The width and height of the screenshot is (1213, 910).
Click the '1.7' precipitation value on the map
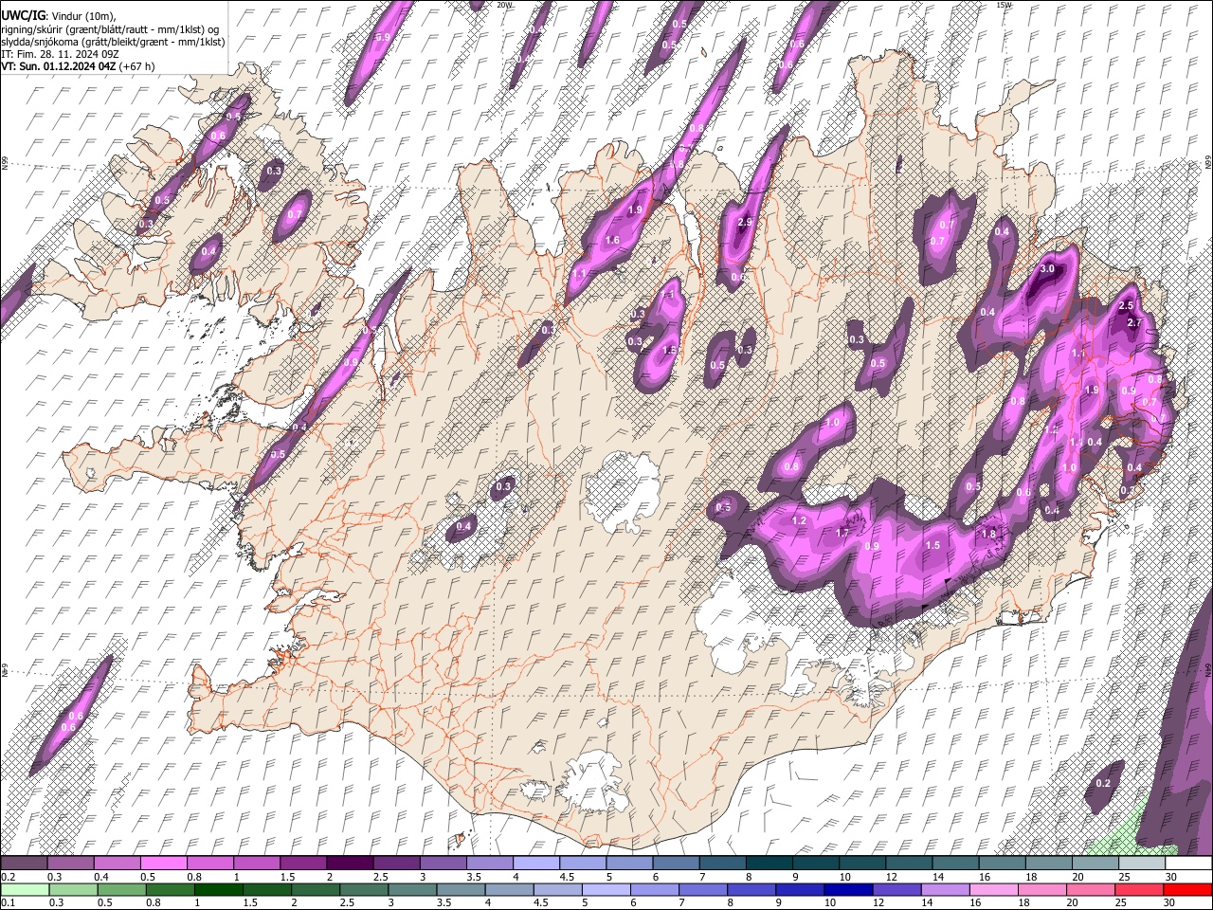(x=842, y=533)
